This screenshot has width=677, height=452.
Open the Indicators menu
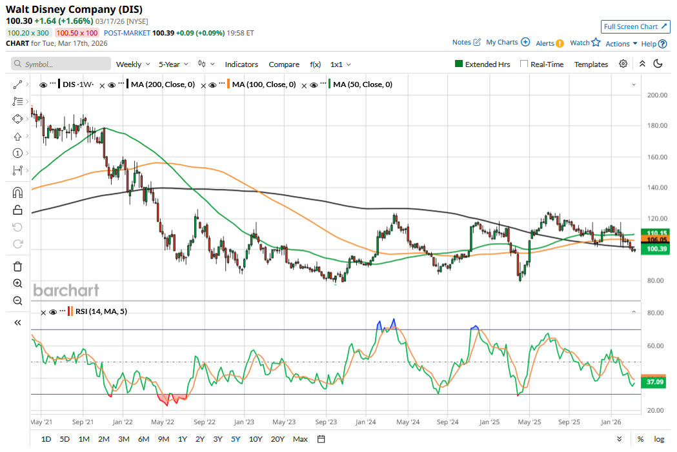coord(241,64)
